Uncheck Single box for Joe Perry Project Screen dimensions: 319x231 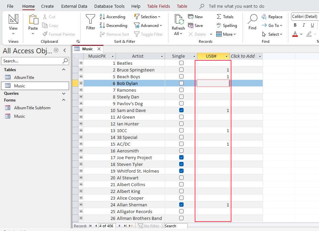tap(181, 157)
